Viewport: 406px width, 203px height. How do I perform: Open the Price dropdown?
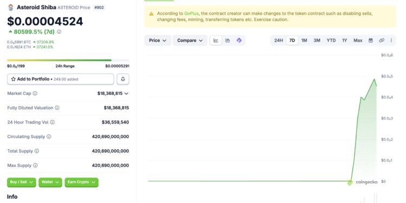point(158,41)
